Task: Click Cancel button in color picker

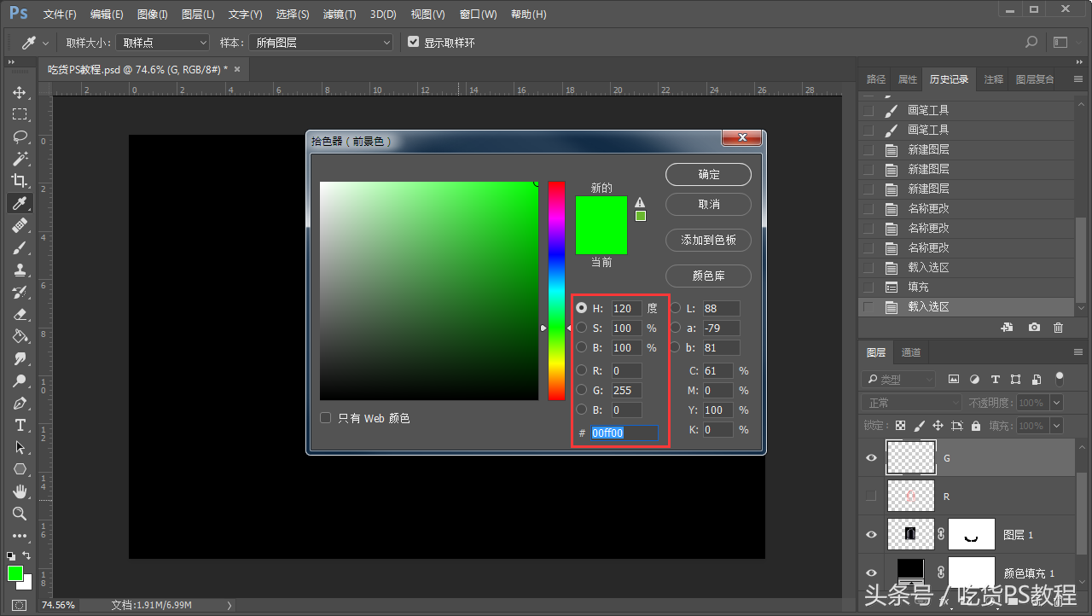Action: click(x=708, y=205)
